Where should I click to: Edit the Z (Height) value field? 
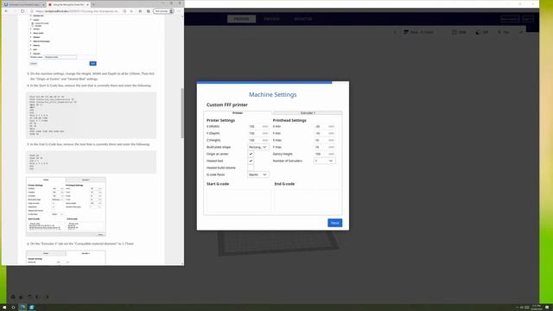tap(257, 140)
